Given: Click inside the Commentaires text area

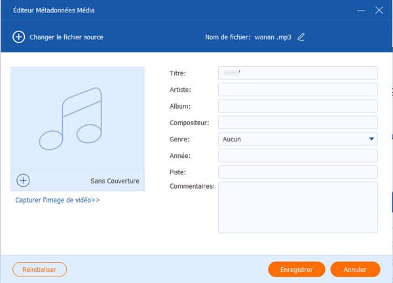Looking at the screenshot, I should [x=298, y=207].
